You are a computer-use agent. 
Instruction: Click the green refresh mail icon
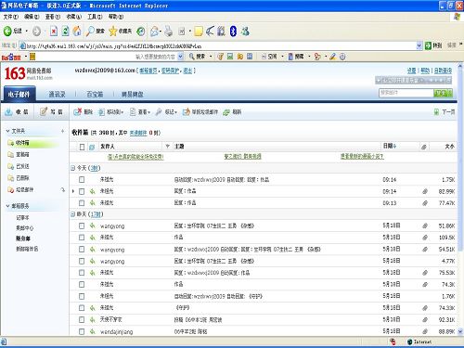[226, 112]
